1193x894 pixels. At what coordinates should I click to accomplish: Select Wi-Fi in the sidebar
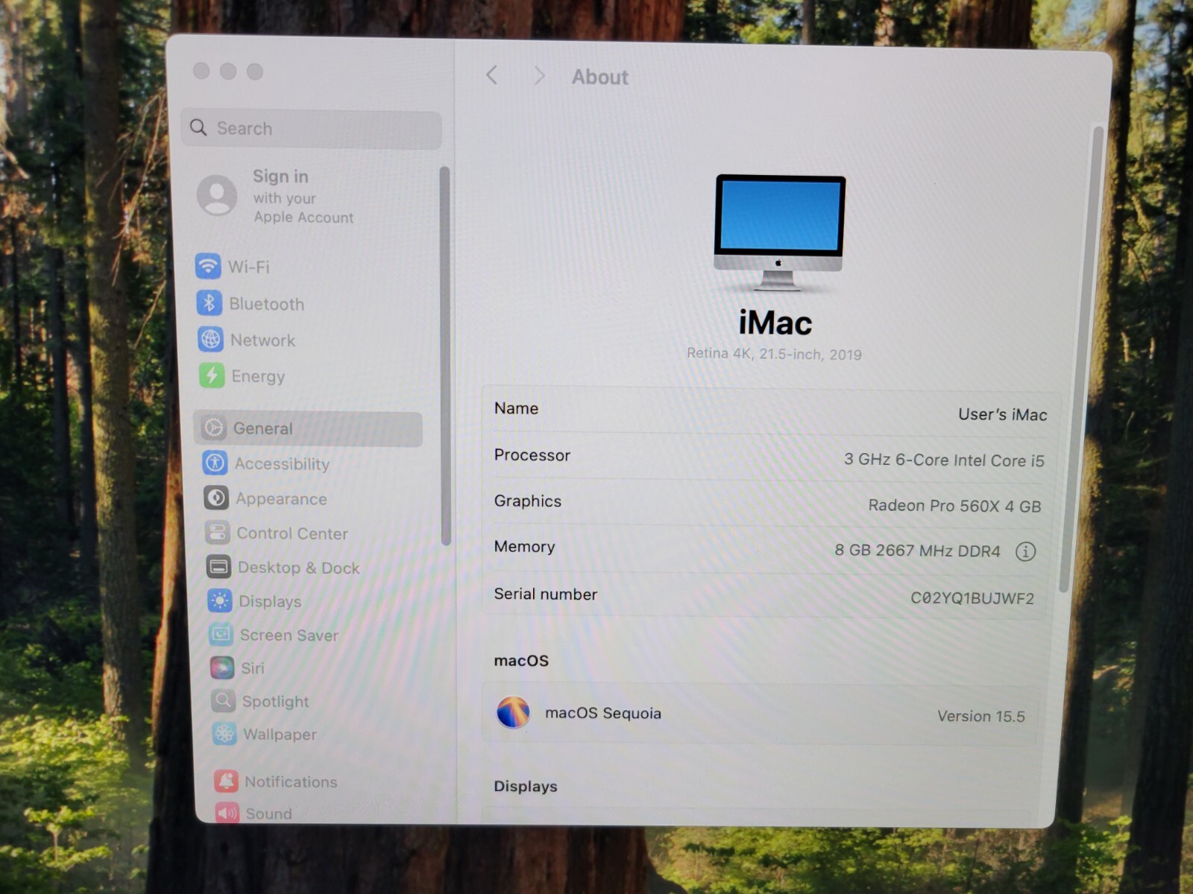[249, 267]
